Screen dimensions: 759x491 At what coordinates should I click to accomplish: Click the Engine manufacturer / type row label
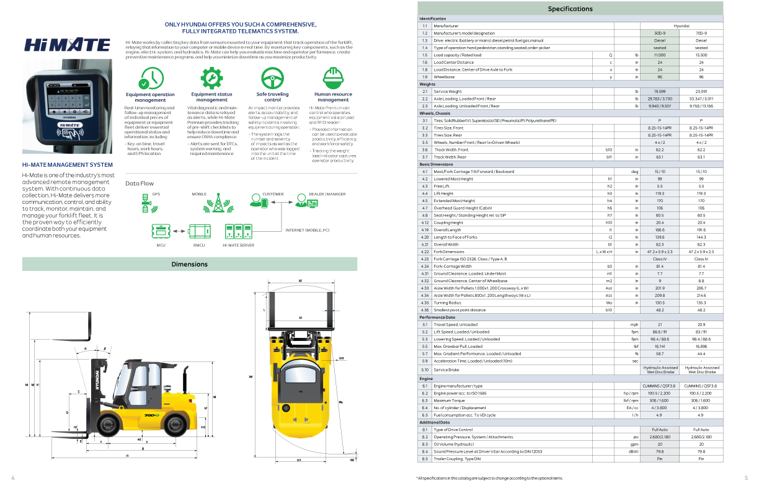click(x=458, y=386)
